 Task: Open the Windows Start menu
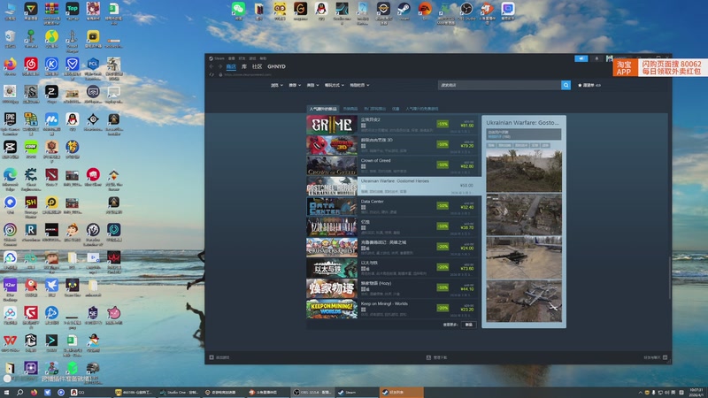[x=6, y=392]
